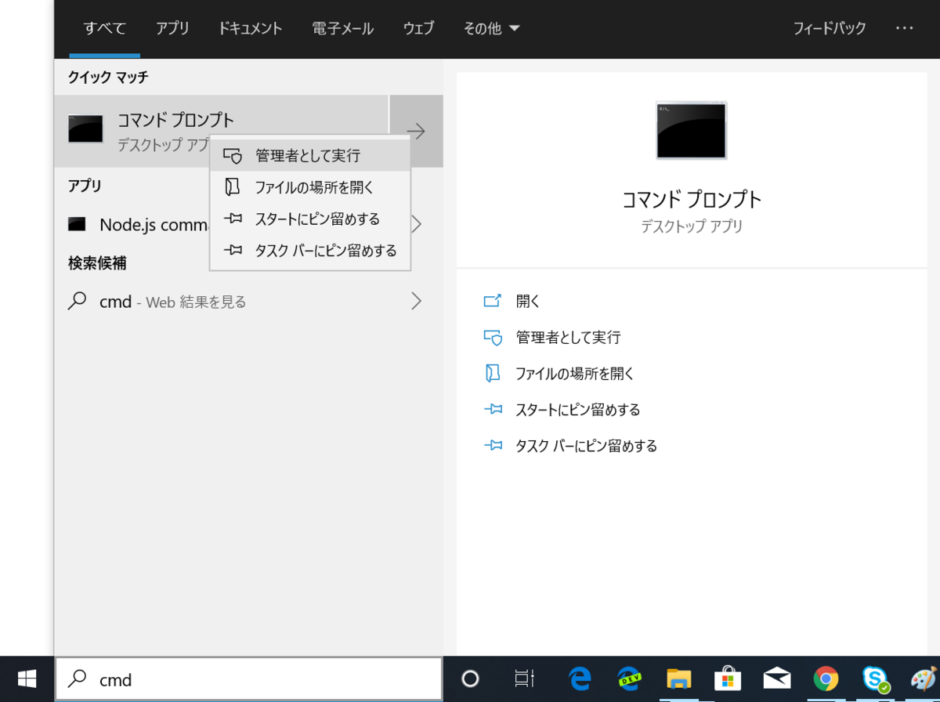The width and height of the screenshot is (940, 702).
Task: Open Skype from the taskbar
Action: 875,678
